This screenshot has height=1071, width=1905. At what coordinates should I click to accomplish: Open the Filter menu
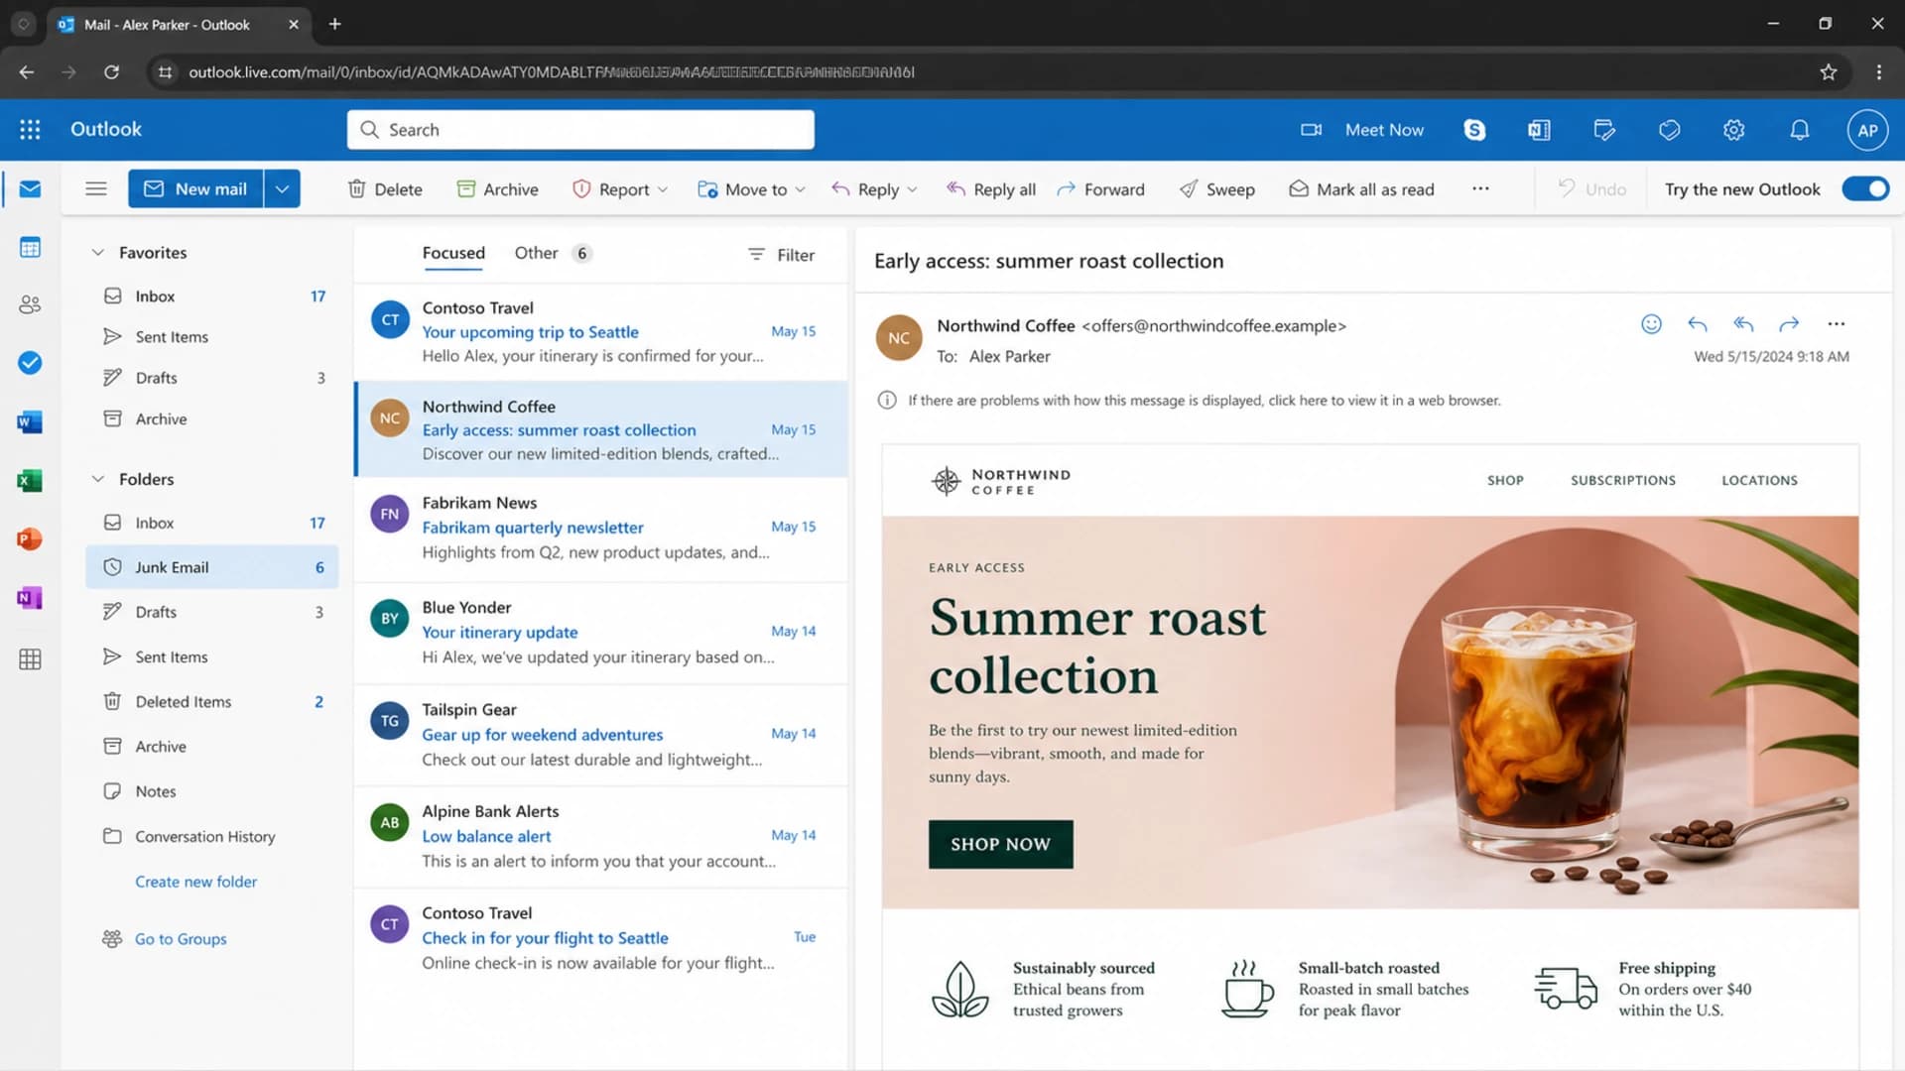coord(782,255)
